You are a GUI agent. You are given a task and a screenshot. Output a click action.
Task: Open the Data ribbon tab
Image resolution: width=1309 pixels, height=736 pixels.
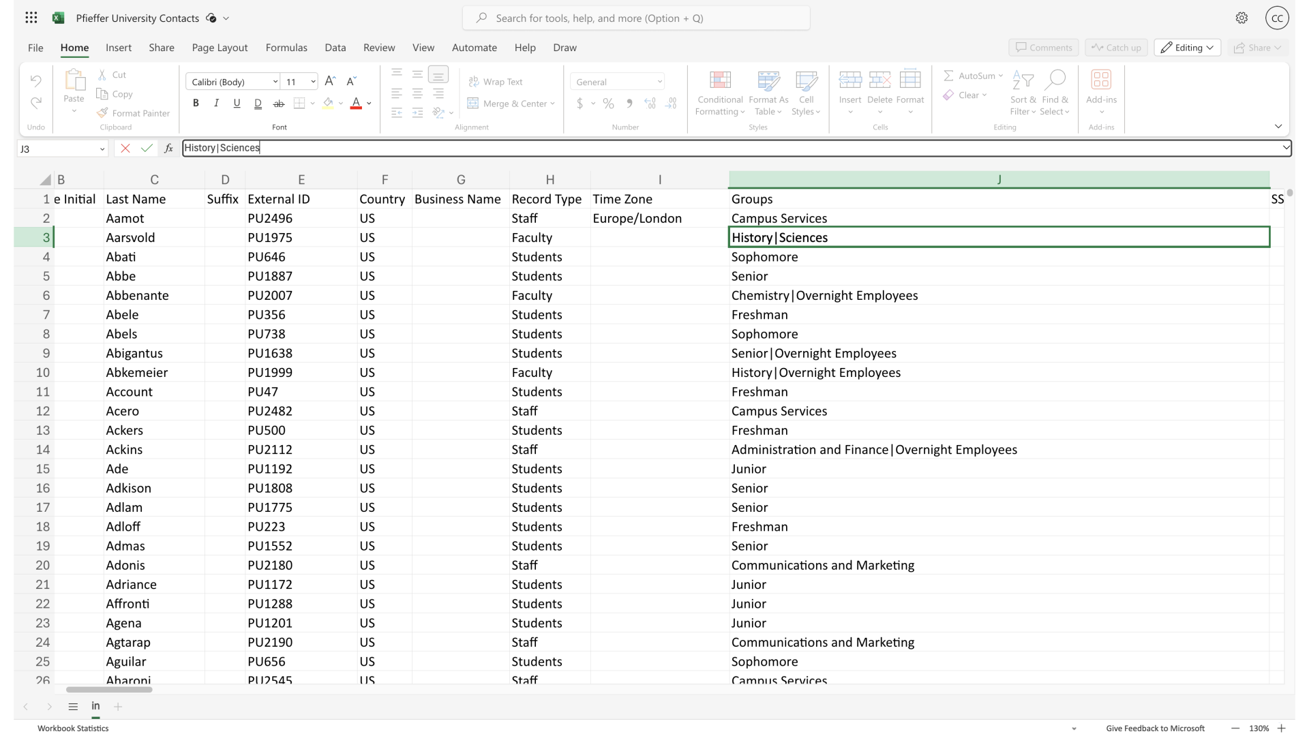point(335,48)
